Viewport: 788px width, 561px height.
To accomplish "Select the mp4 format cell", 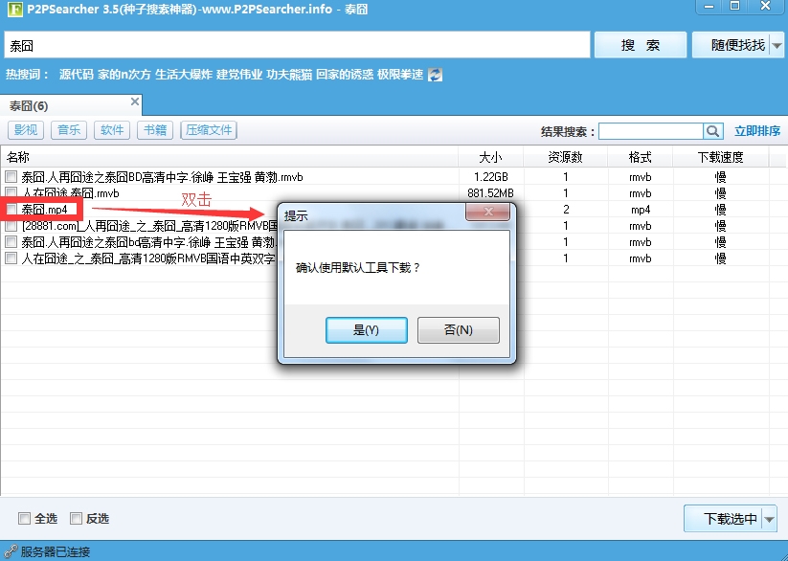I will tap(641, 210).
